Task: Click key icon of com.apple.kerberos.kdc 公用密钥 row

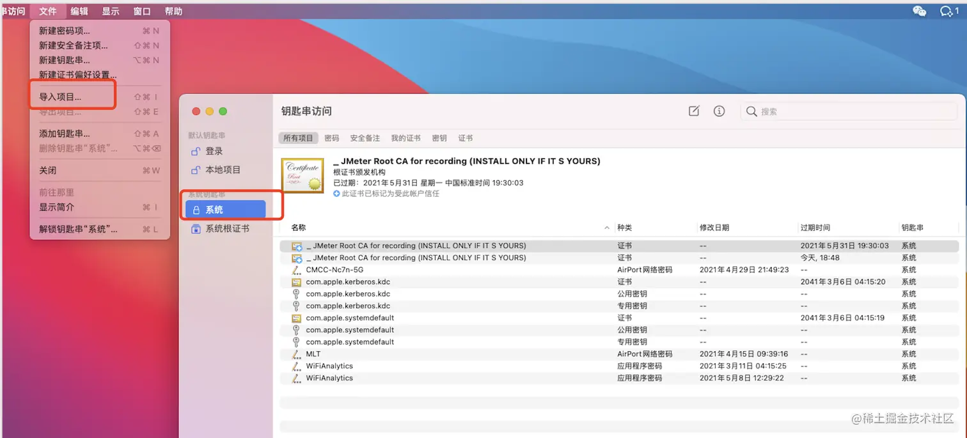Action: 296,294
